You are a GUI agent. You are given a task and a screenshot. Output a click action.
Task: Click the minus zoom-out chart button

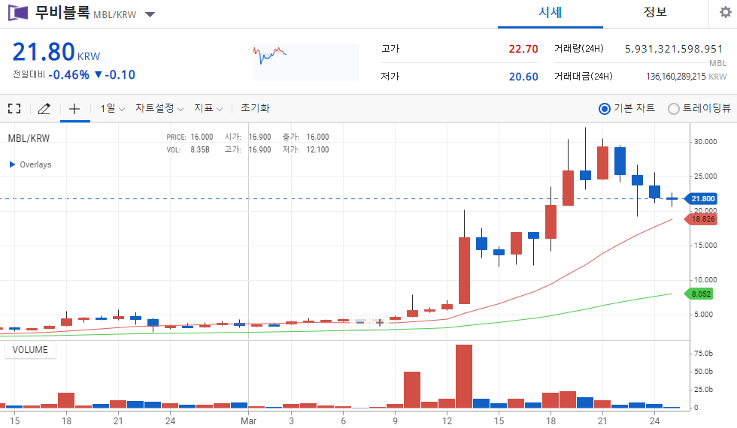[x=360, y=322]
